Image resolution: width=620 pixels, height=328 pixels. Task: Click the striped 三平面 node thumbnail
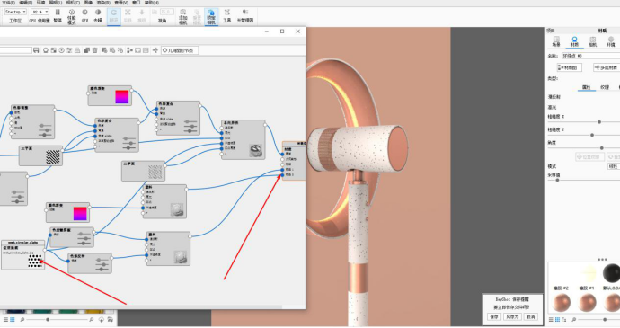tap(53, 157)
